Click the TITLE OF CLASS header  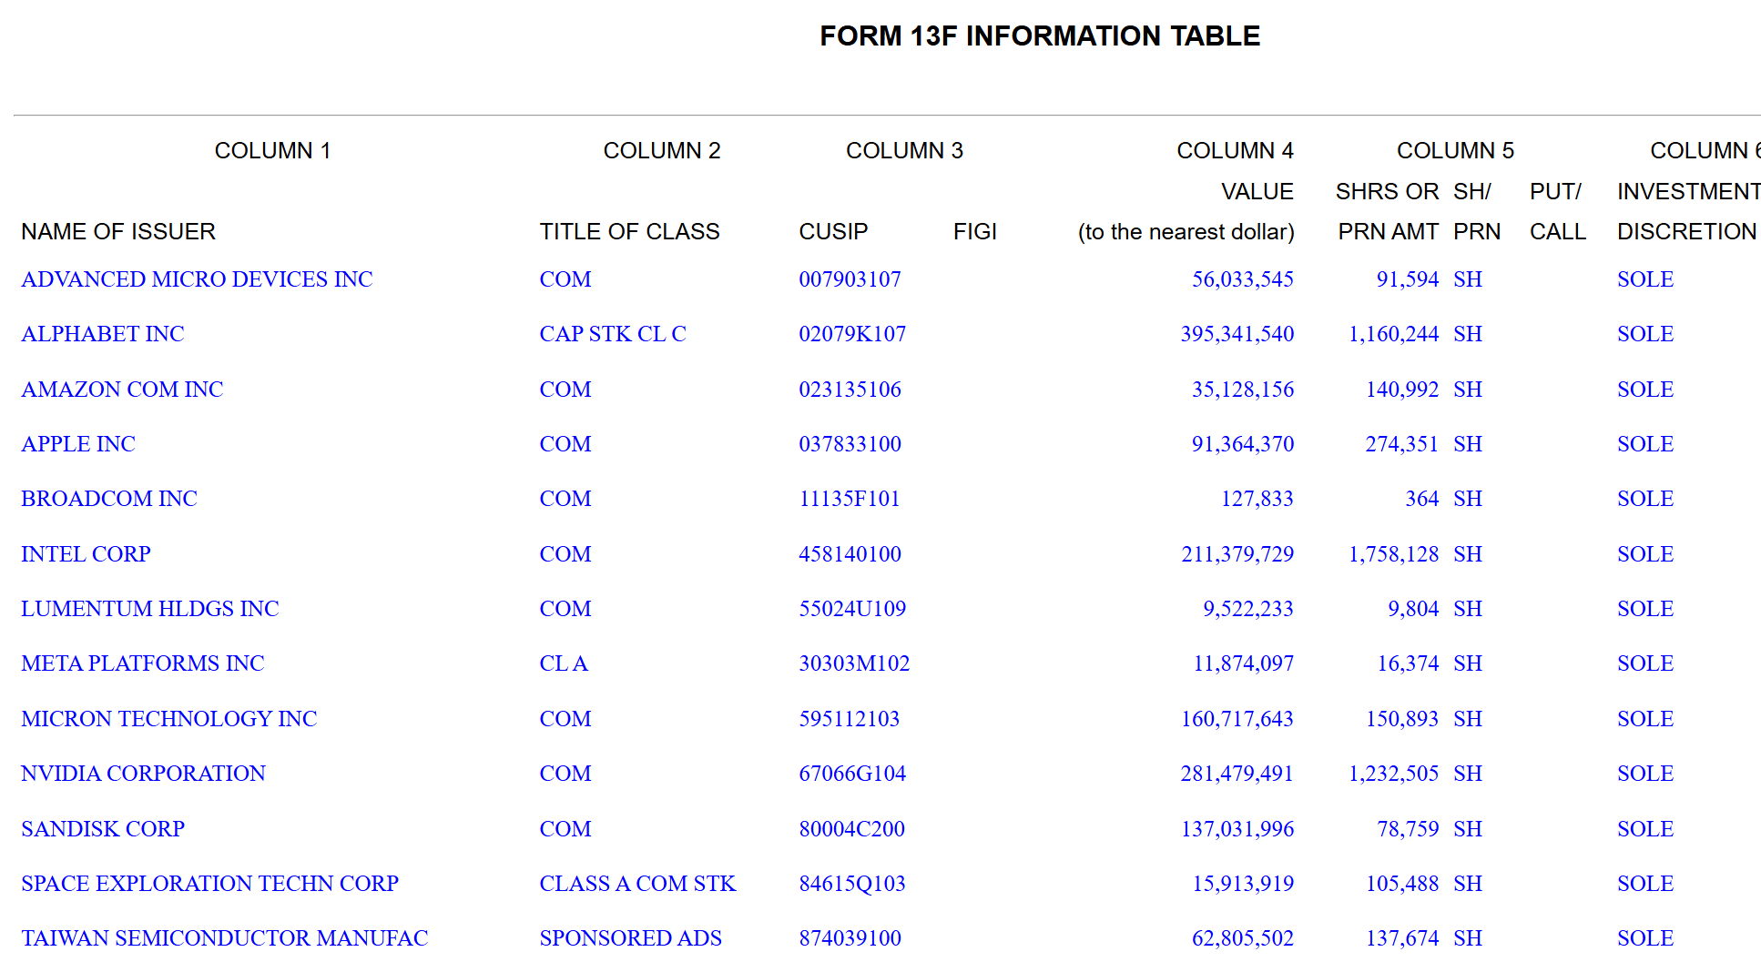pyautogui.click(x=629, y=232)
